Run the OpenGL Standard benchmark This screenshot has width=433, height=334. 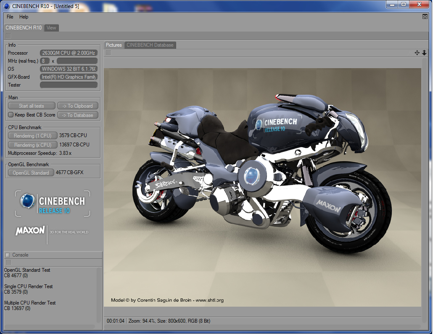(31, 172)
